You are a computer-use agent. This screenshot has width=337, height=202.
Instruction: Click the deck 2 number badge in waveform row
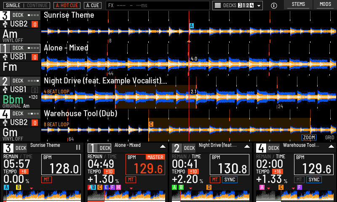pyautogui.click(x=5, y=81)
